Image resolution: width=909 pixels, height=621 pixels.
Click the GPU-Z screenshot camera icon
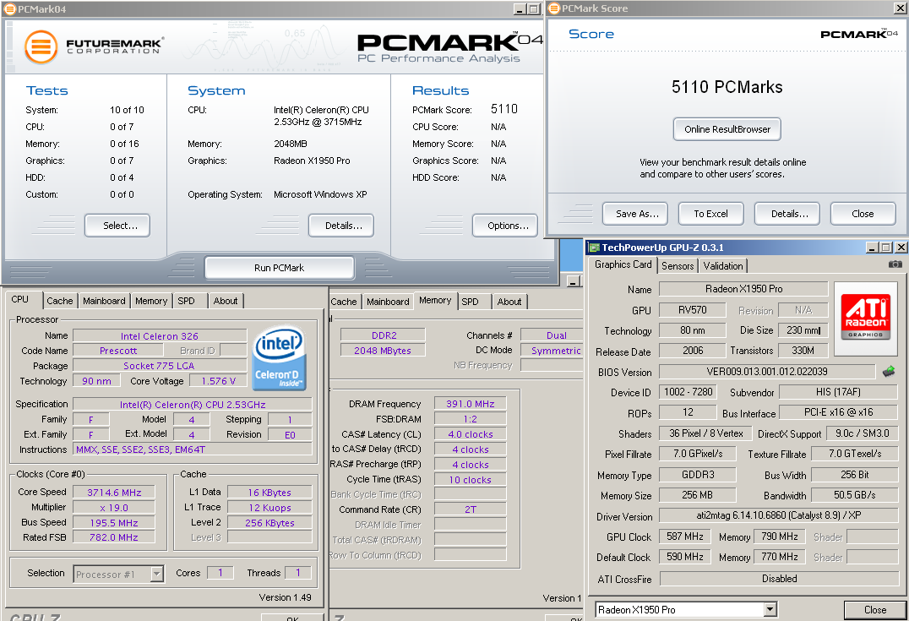895,264
